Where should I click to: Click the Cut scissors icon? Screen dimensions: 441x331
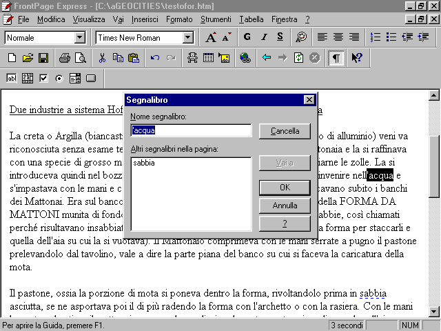click(102, 58)
